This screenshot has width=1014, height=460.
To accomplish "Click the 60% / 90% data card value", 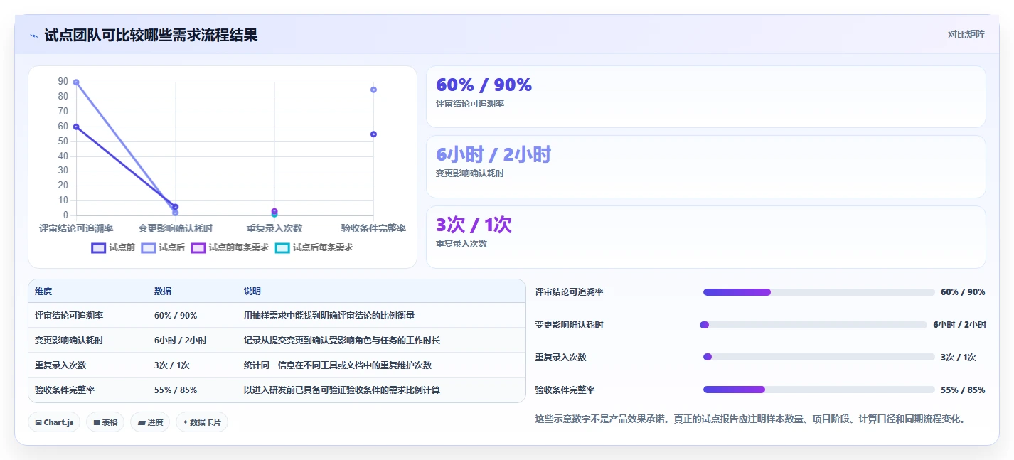I will click(484, 85).
